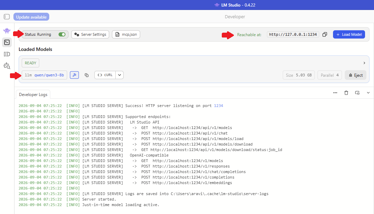Open My Models library sidebar icon
This screenshot has width=374, height=214.
click(7, 54)
